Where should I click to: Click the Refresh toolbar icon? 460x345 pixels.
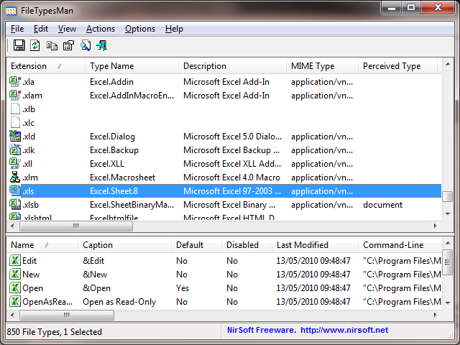pos(35,45)
